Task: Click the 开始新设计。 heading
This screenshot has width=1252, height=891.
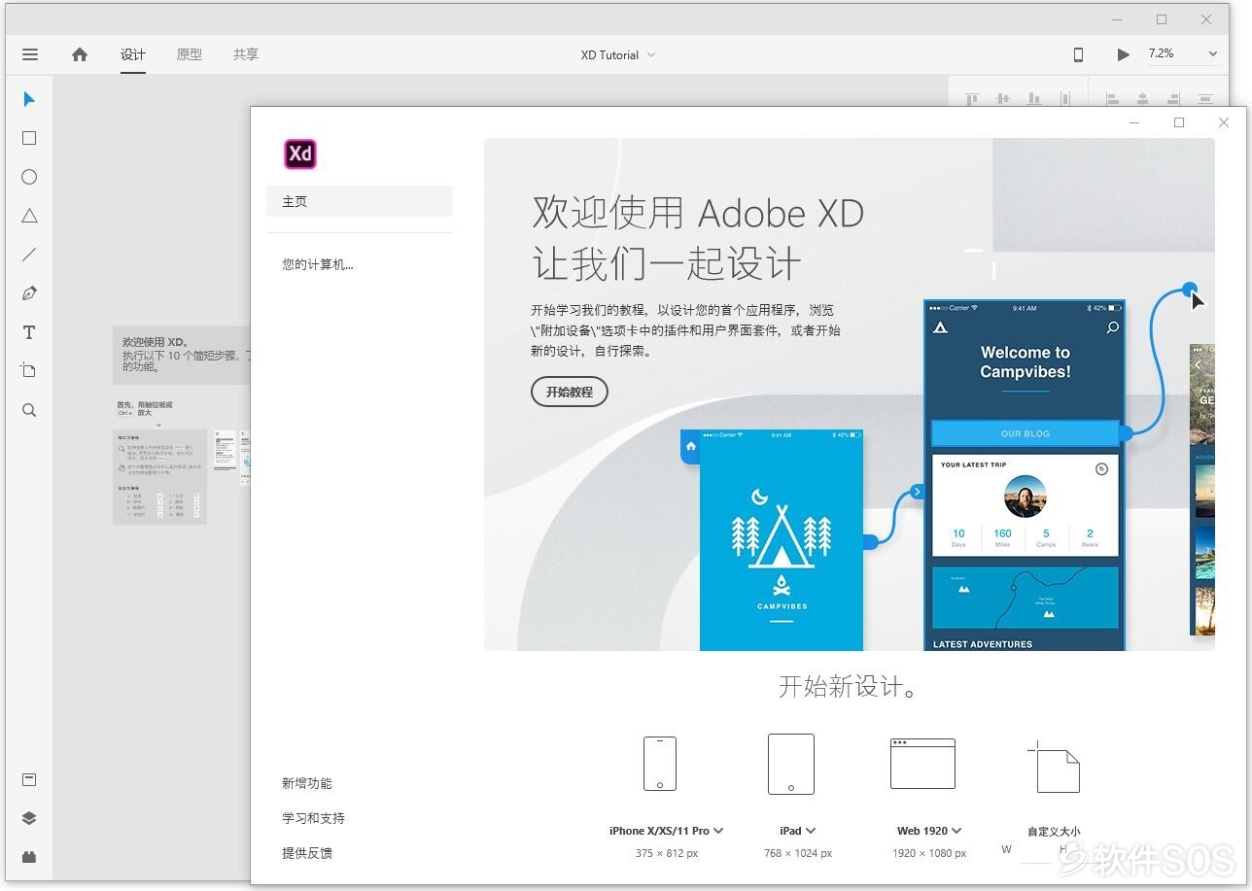Action: coord(850,687)
